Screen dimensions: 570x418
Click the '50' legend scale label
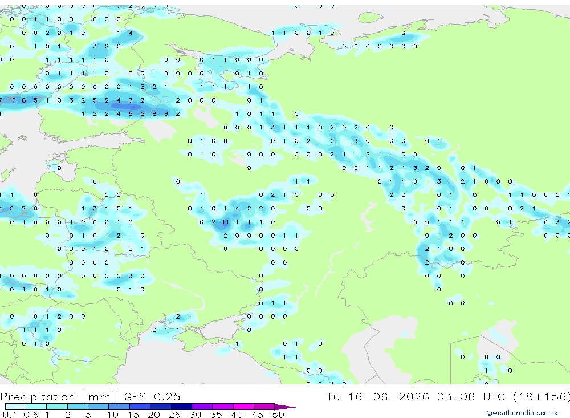tap(278, 415)
